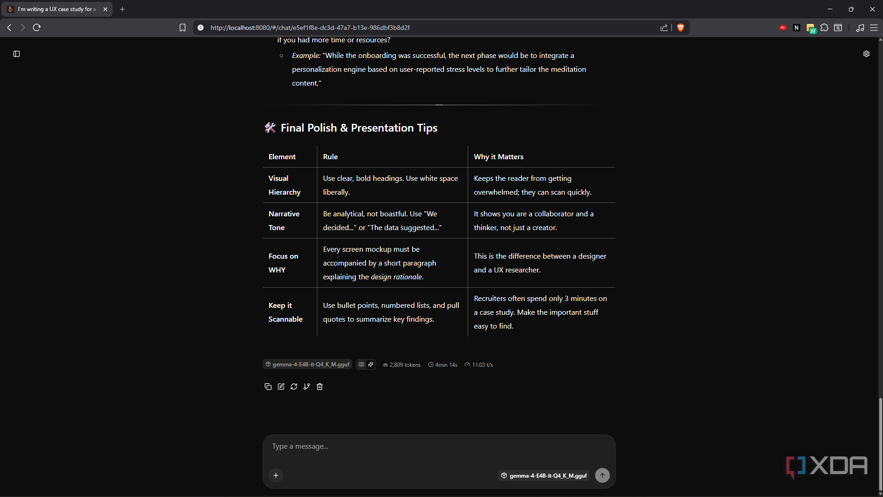Go back to the previous page

click(x=9, y=28)
